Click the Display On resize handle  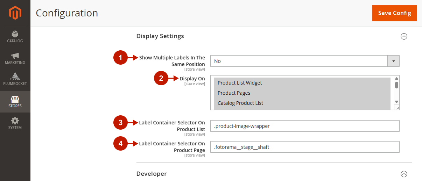pos(397,108)
